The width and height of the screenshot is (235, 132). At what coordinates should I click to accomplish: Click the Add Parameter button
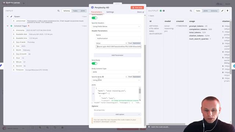[x=117, y=55]
